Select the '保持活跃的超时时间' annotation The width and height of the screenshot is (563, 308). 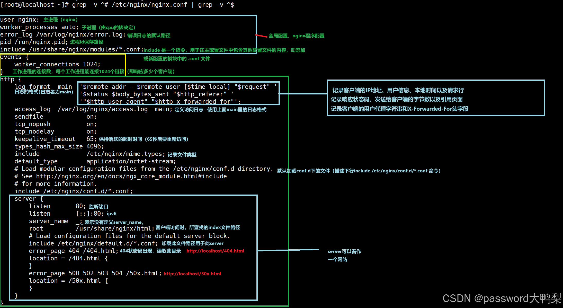pos(144,139)
